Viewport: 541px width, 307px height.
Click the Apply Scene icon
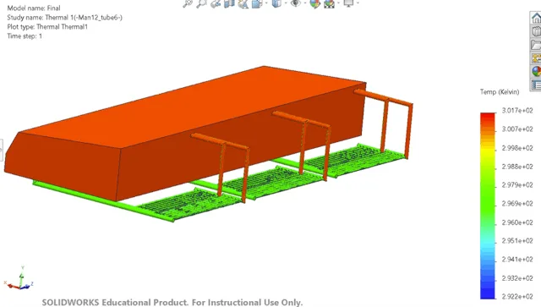329,3
